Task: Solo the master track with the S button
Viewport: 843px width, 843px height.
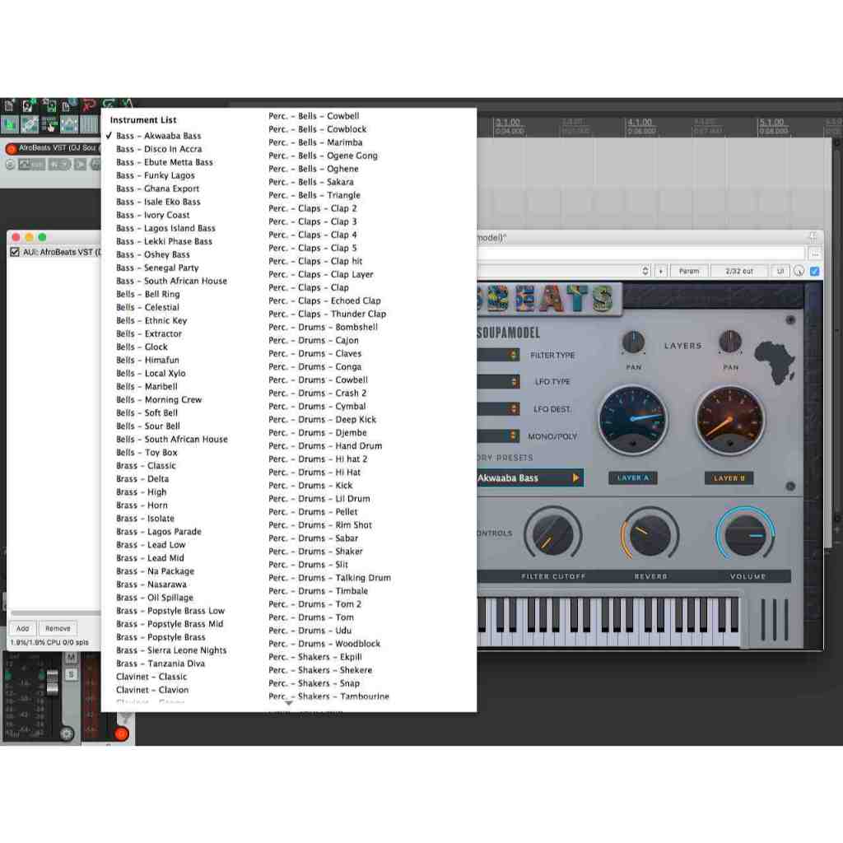Action: (x=71, y=674)
